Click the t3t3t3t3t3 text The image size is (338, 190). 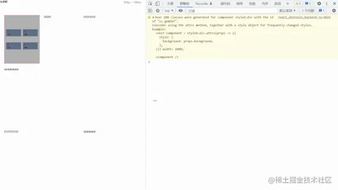89,17
